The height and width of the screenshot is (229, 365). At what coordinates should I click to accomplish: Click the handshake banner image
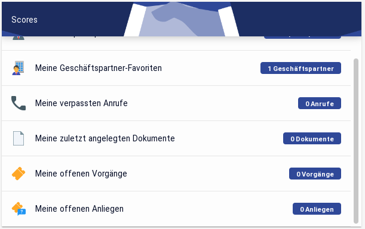pyautogui.click(x=182, y=19)
